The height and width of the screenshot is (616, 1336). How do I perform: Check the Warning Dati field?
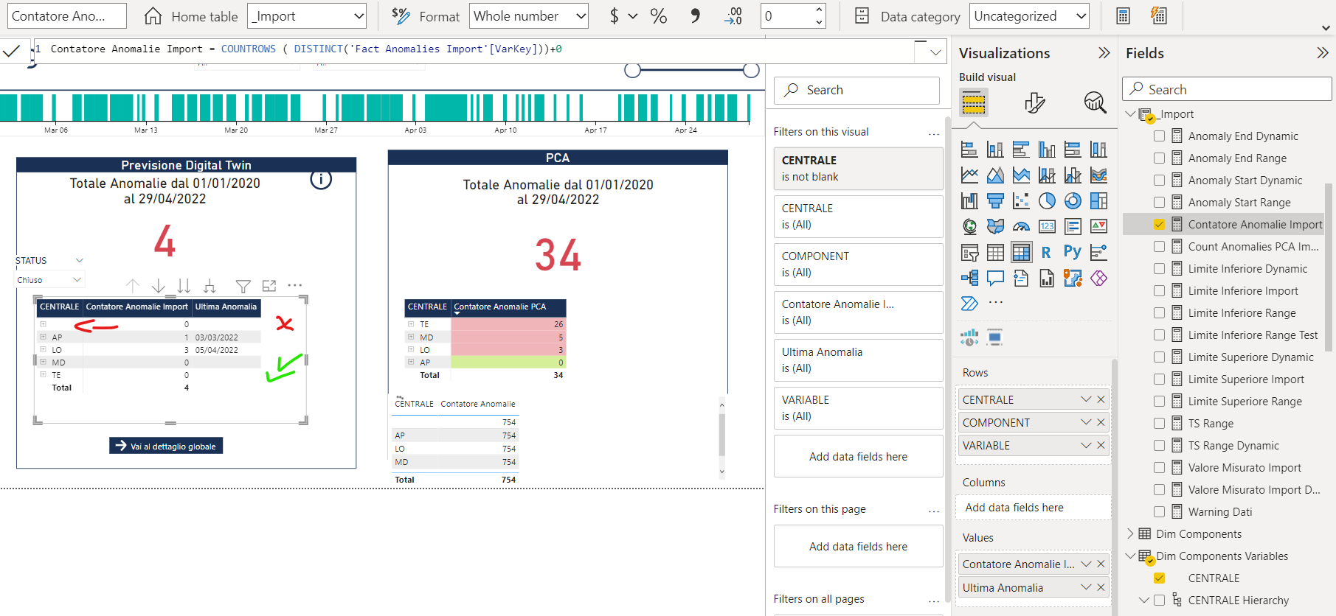[1159, 512]
